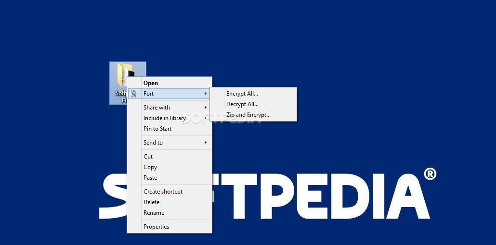Select Create shortcut entry
496x245 pixels.
coord(169,192)
